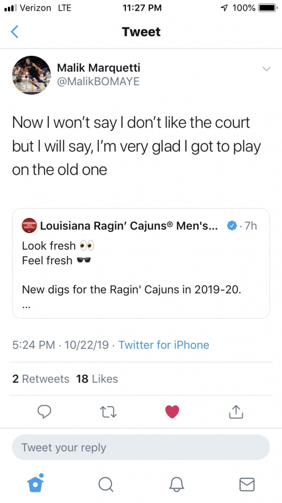This screenshot has width=282, height=503.
Task: Expand the tweet options chevron menu
Action: pos(266,69)
